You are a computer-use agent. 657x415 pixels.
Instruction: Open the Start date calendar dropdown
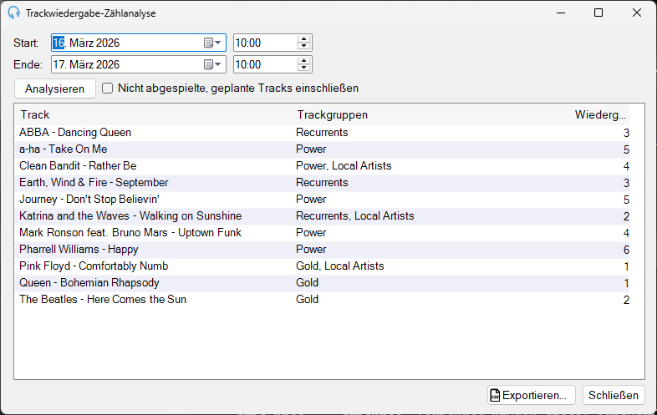tap(212, 43)
